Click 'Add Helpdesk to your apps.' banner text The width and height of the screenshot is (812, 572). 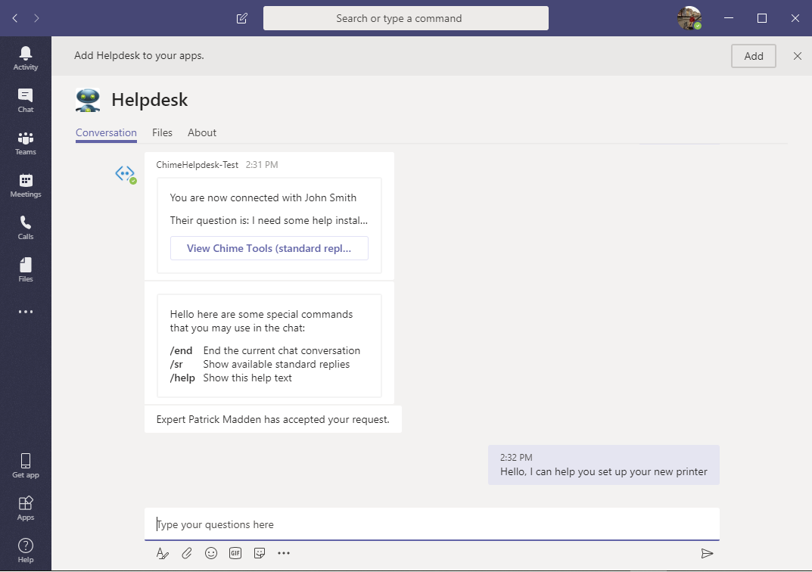tap(139, 55)
